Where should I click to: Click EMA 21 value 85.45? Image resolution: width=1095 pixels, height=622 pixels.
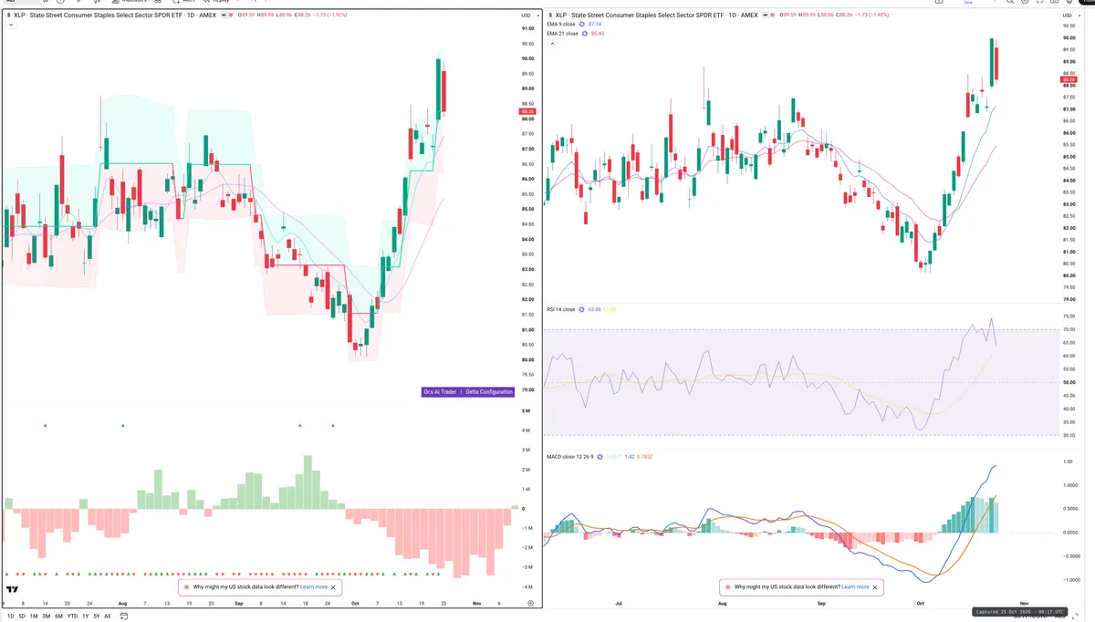598,34
